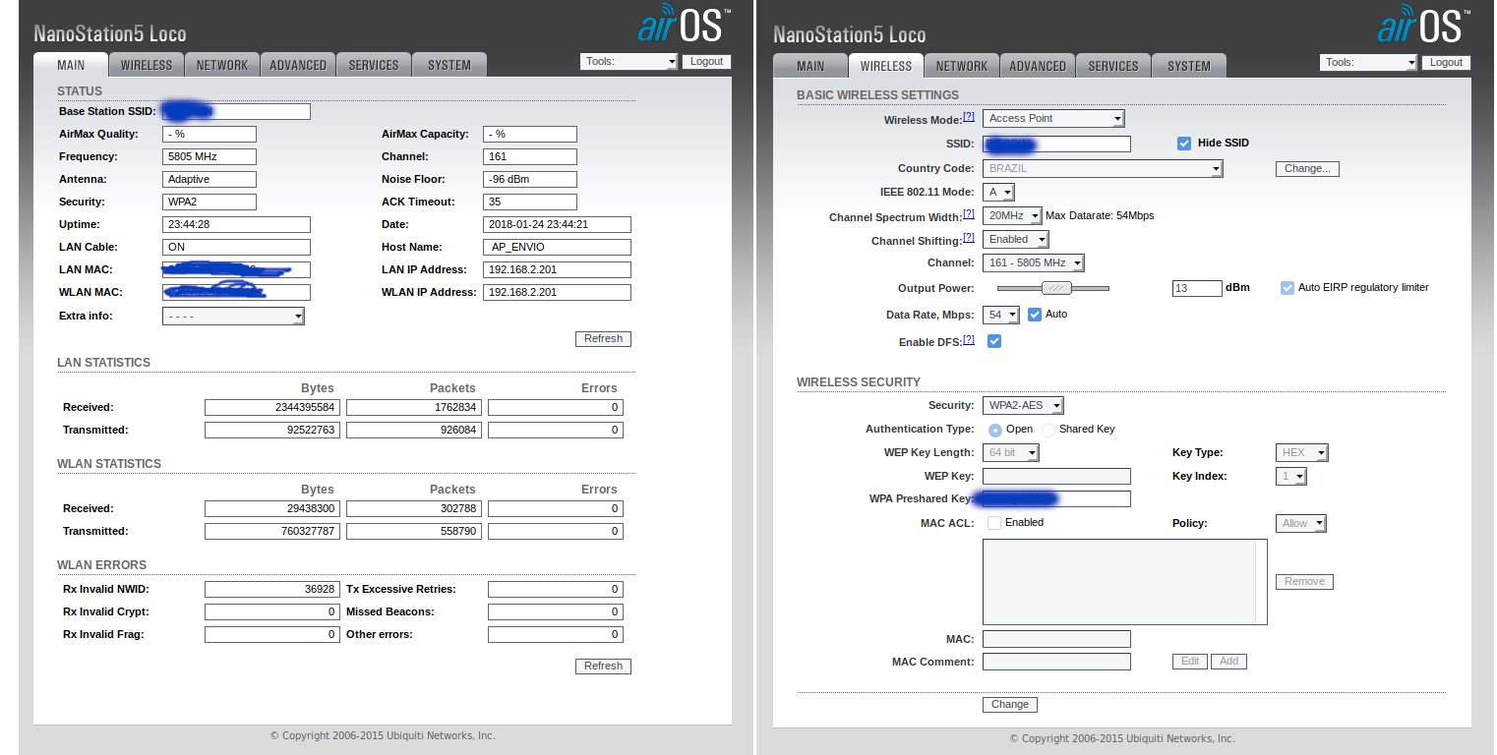Screen dimensions: 1497x755
Task: Select the Wireless tab on the wireless settings page
Action: point(886,66)
